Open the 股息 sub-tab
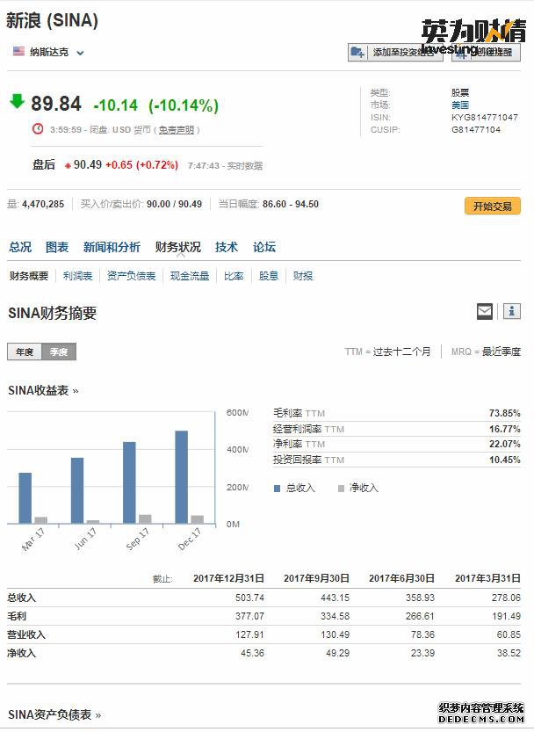The width and height of the screenshot is (534, 732). point(269,276)
